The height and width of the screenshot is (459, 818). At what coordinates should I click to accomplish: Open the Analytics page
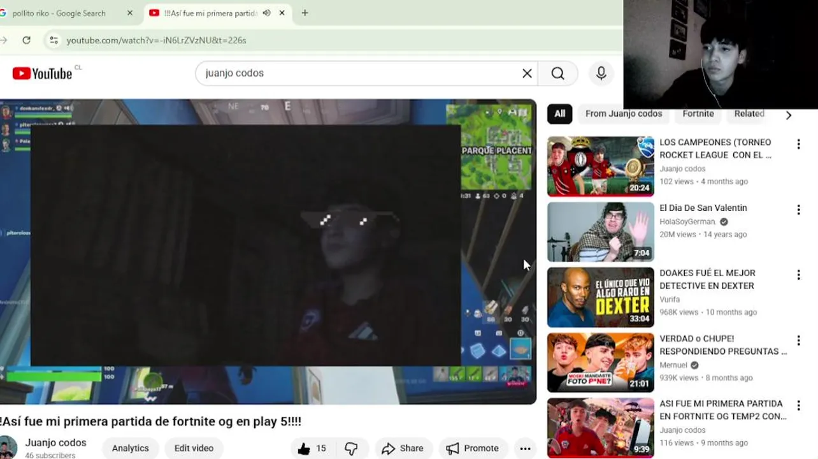pyautogui.click(x=130, y=448)
